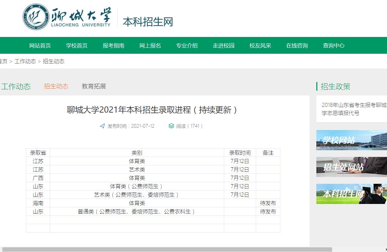Click the 本科招生网 header title
Screen dimensions: 387x252
coord(148,22)
